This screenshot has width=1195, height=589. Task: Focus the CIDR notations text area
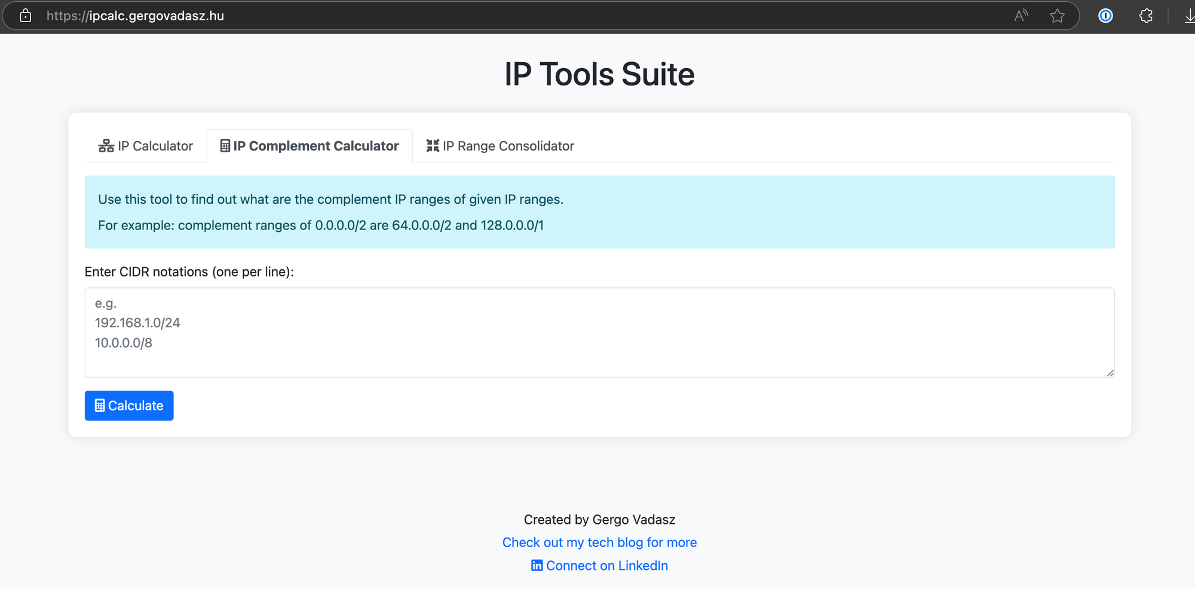599,332
